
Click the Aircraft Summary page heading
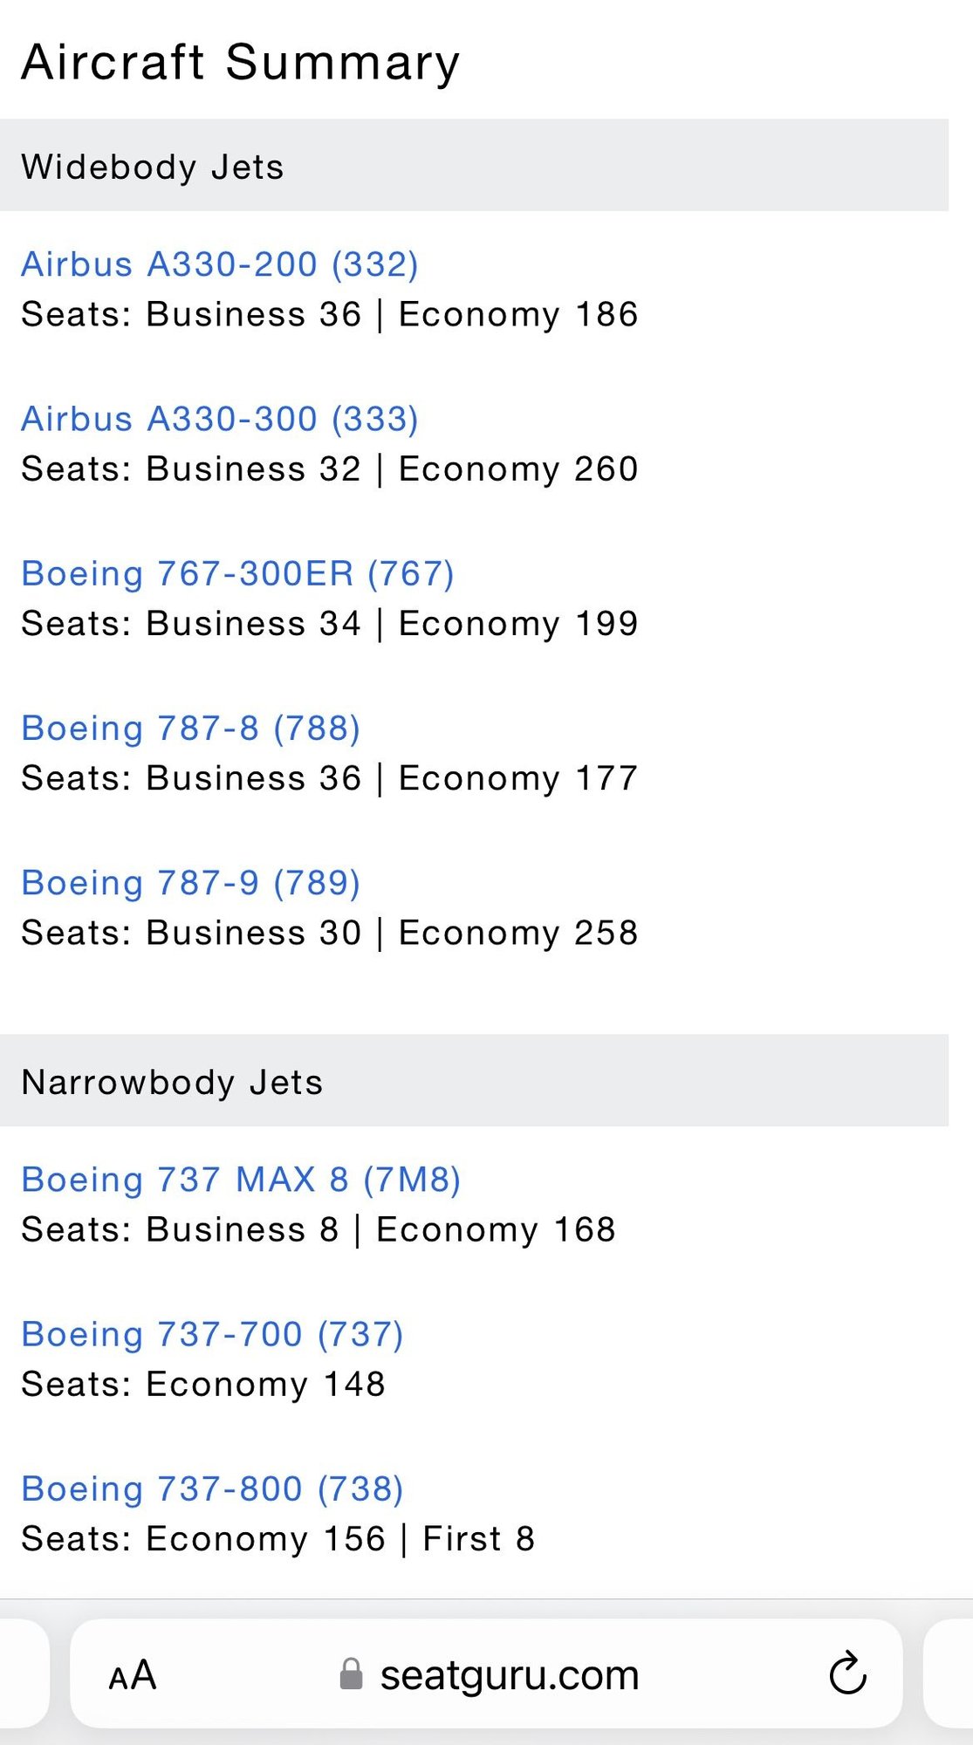coord(240,63)
